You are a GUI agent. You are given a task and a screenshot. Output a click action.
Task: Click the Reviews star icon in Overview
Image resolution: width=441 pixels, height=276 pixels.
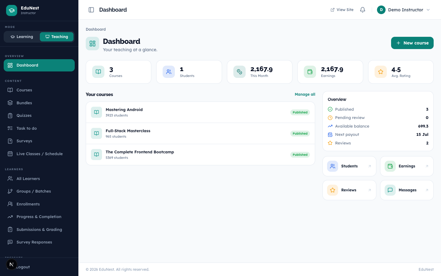[330, 143]
